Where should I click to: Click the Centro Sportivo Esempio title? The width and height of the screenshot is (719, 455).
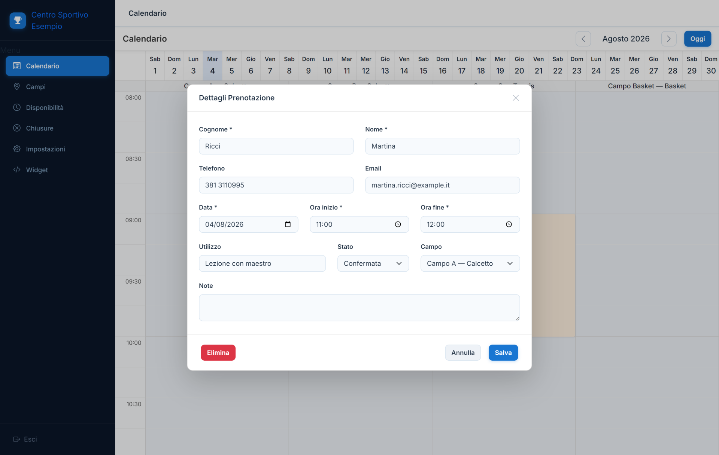60,21
